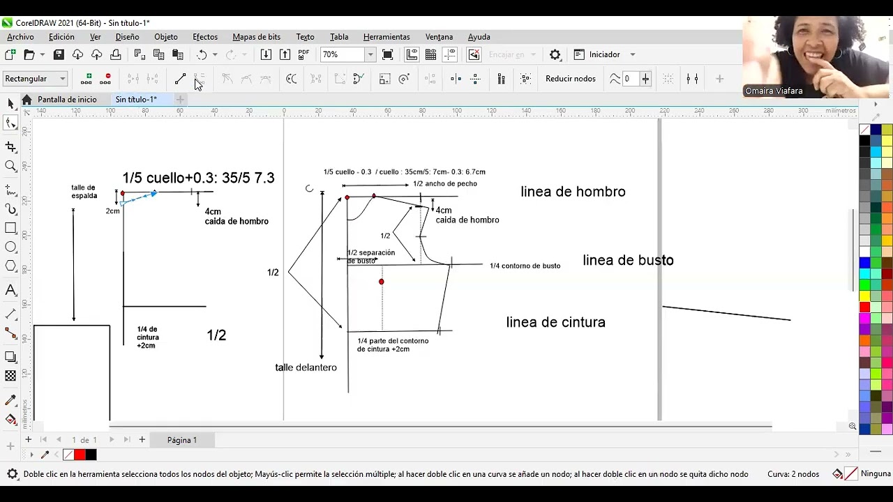Select the Rectangle tool

(10, 228)
